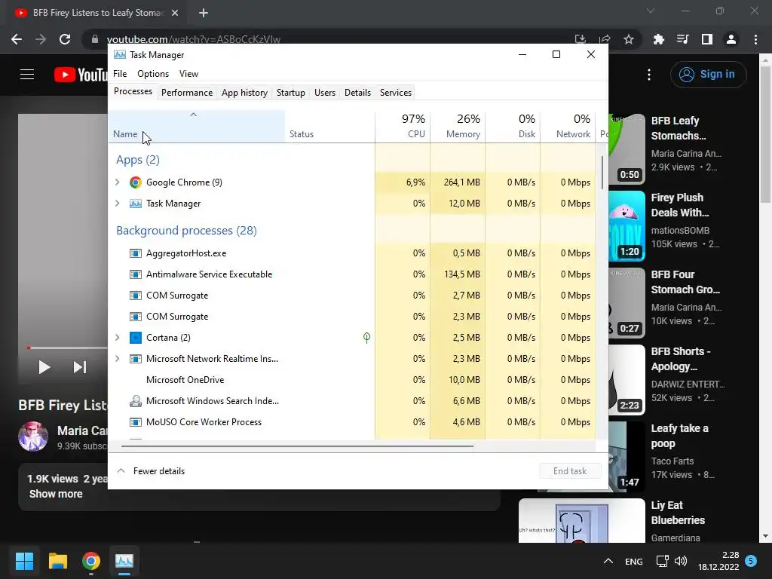Bookmark this page with the star icon

[x=629, y=39]
